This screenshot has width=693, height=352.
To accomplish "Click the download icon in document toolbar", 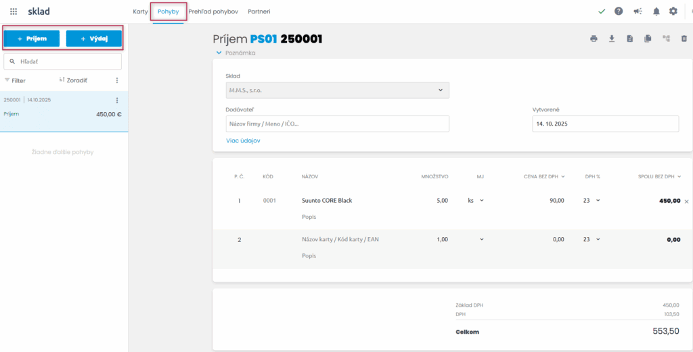I will (612, 39).
